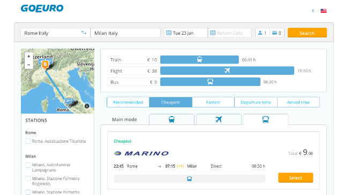Click the 06:41 h train duration
Image resolution: width=343 pixels, height=195 pixels.
point(249,60)
